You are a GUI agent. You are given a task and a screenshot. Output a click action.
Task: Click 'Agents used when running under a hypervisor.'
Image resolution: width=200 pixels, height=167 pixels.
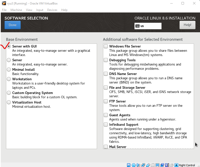(142, 119)
